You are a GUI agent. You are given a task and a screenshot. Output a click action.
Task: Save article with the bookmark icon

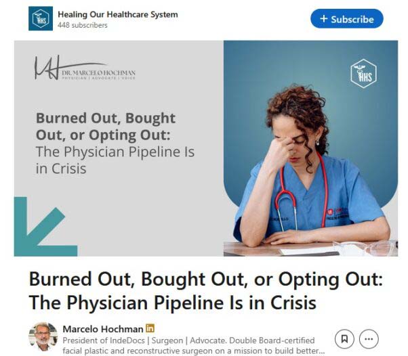click(x=344, y=339)
